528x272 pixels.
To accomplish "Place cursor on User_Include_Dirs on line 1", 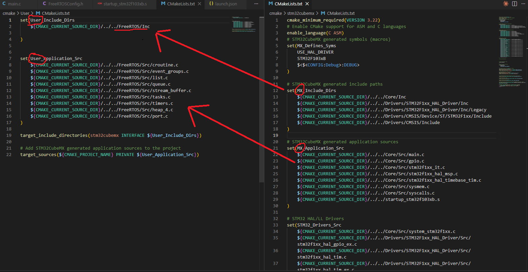I will pos(52,20).
